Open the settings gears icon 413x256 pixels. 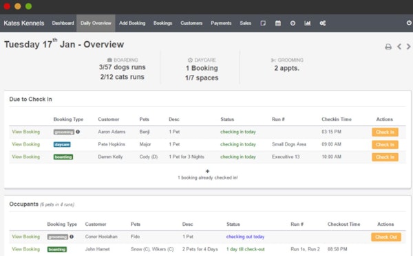(323, 23)
